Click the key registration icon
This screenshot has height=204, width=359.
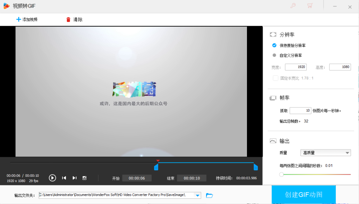293,6
